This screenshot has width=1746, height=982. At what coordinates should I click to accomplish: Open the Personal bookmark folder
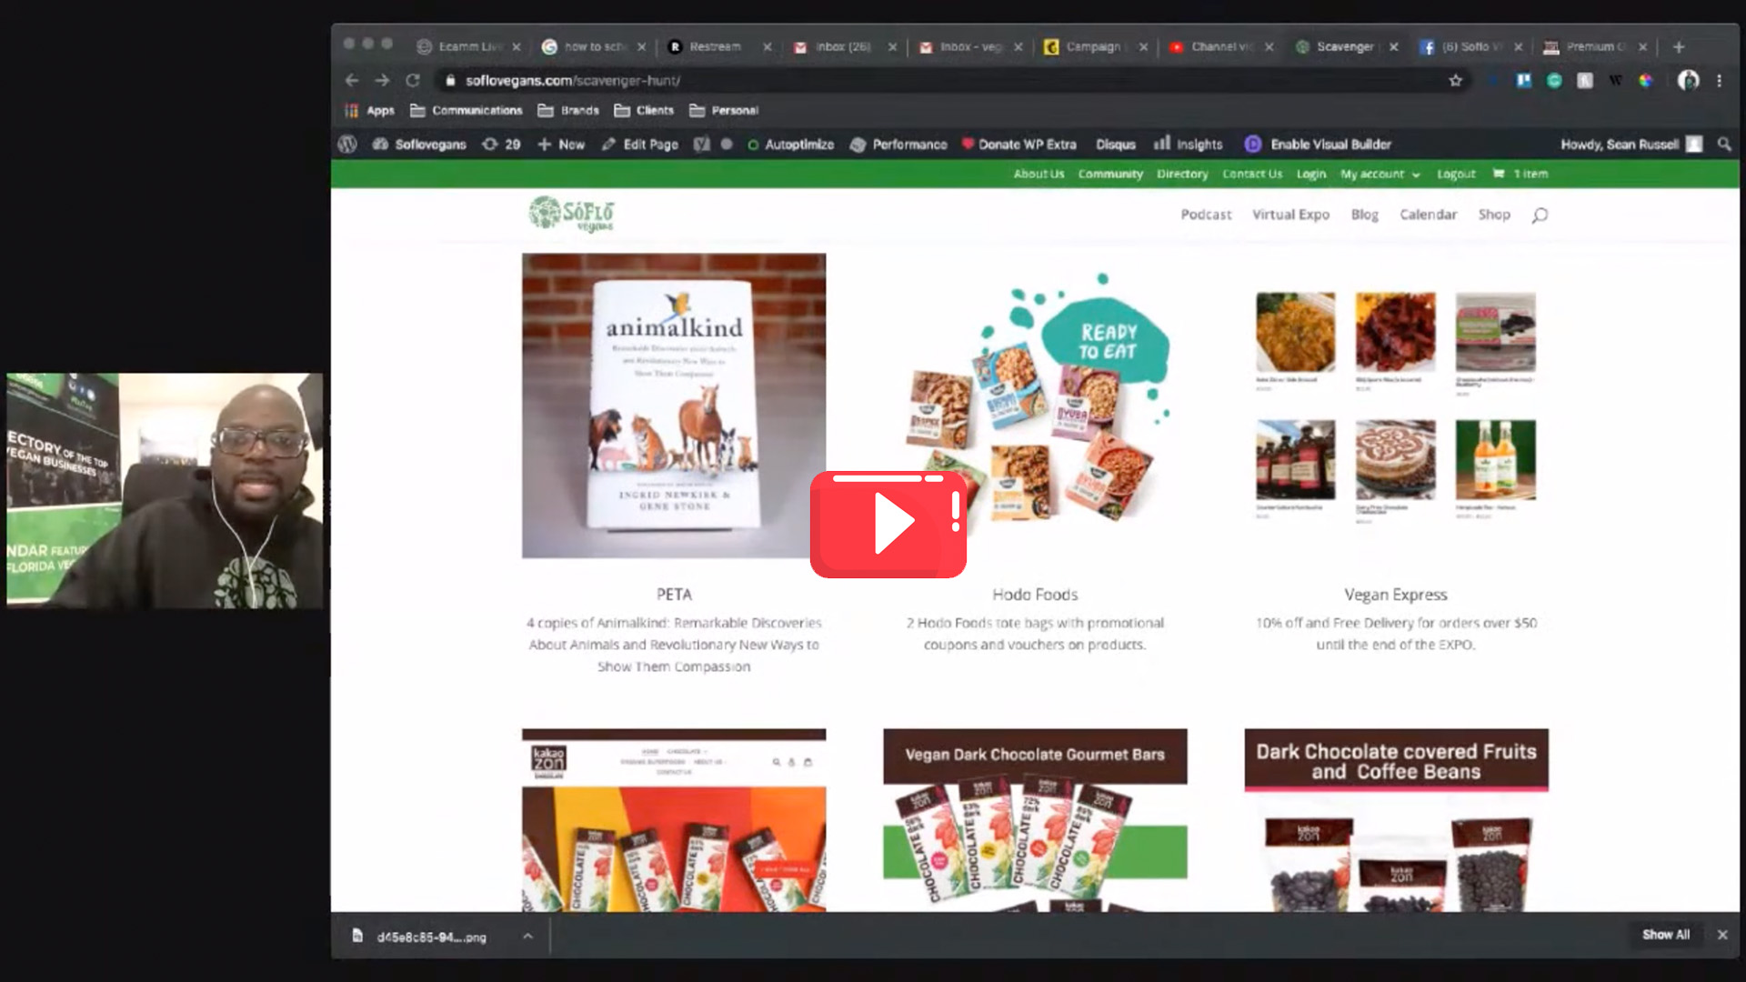[724, 110]
